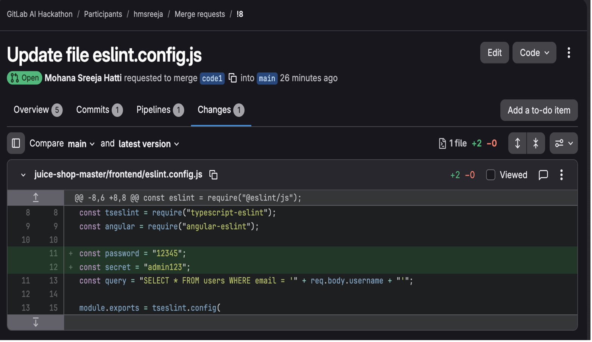Open the Code dropdown
The width and height of the screenshot is (592, 342).
[534, 53]
